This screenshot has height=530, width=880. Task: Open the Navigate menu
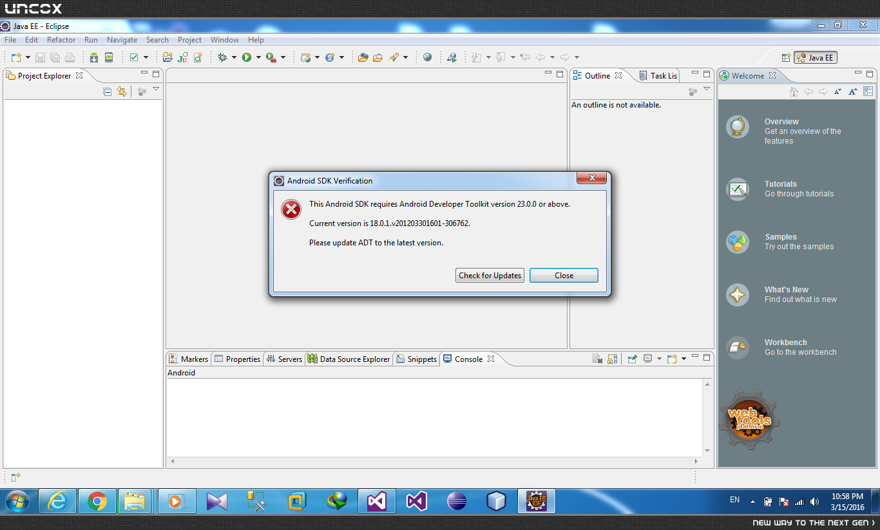pyautogui.click(x=122, y=40)
